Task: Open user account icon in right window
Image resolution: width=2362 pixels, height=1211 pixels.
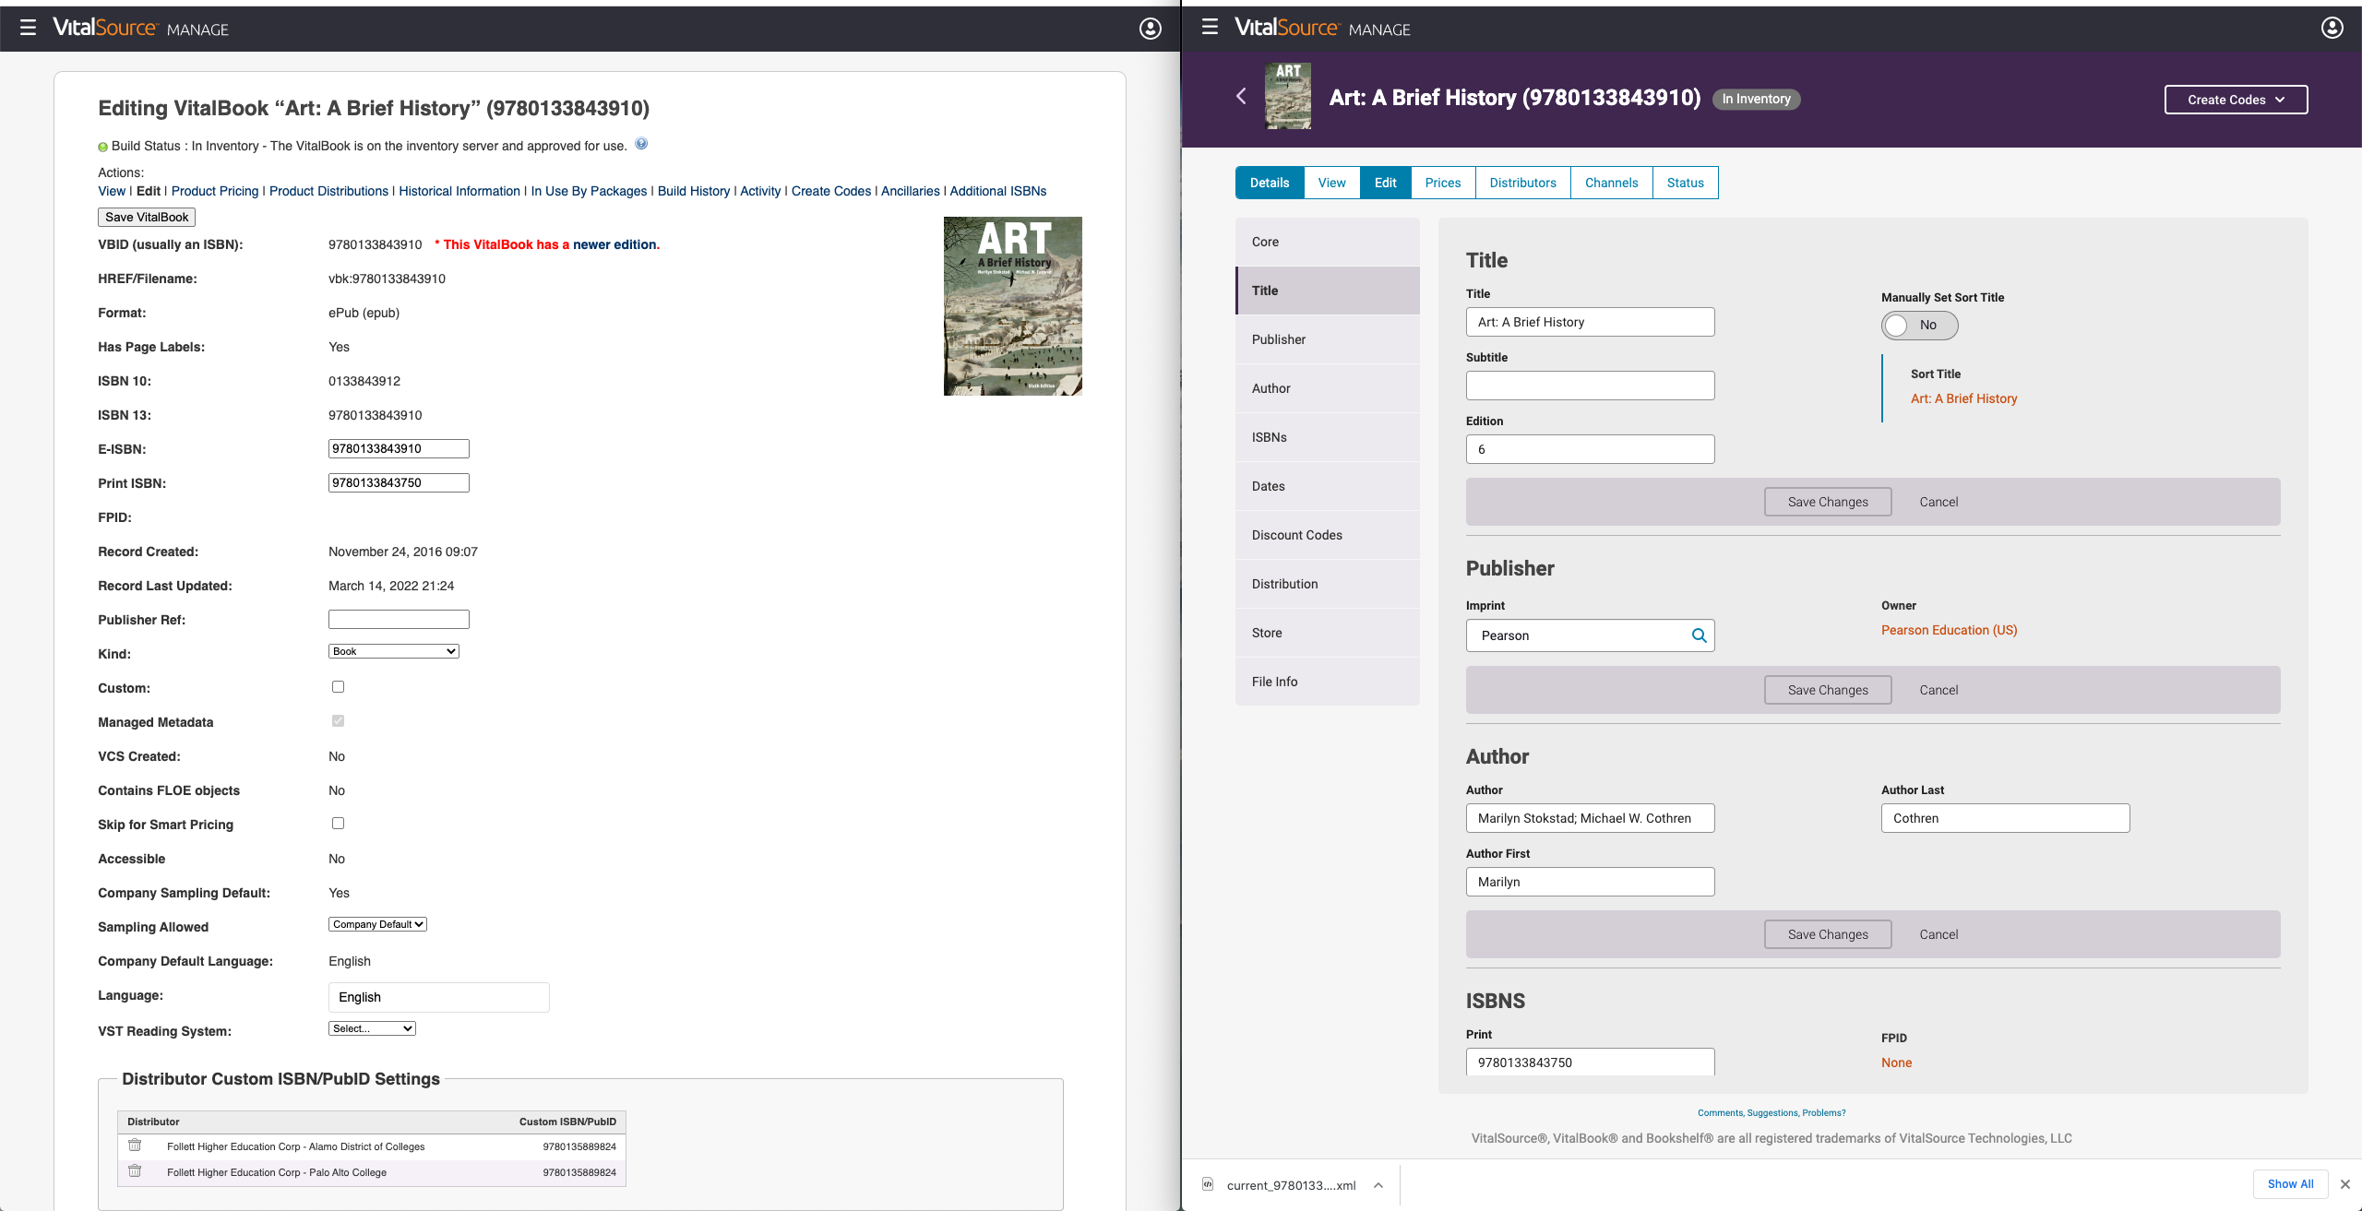Action: point(2332,28)
